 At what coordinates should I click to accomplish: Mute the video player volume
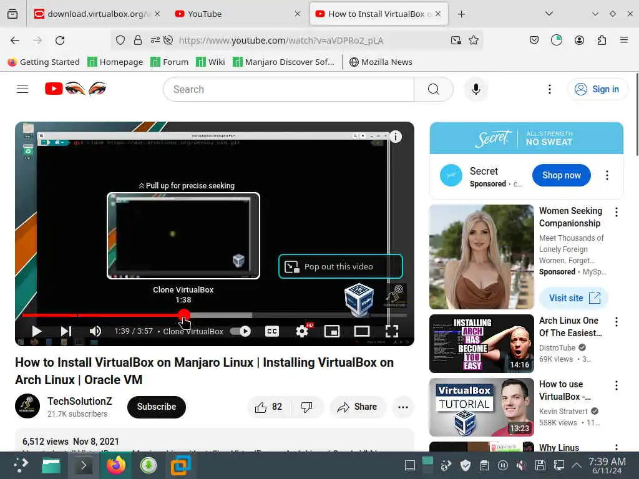tap(95, 331)
